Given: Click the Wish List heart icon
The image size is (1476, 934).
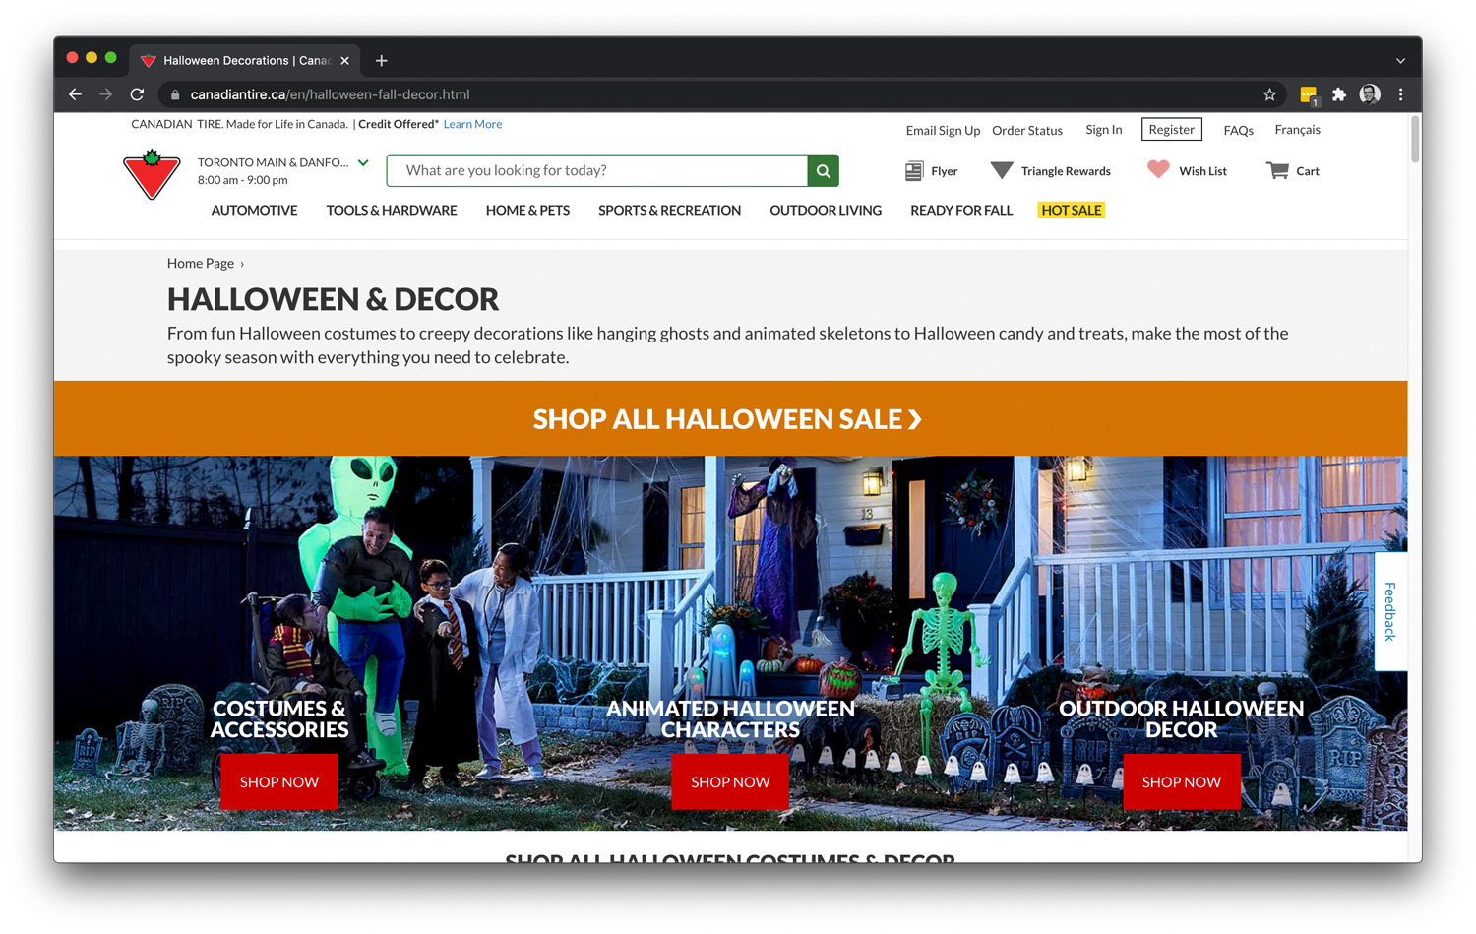Looking at the screenshot, I should click(x=1158, y=169).
